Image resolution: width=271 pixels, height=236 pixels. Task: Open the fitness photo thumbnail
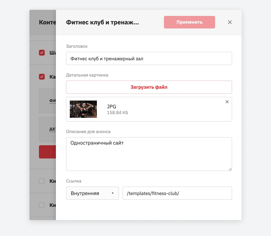83,109
